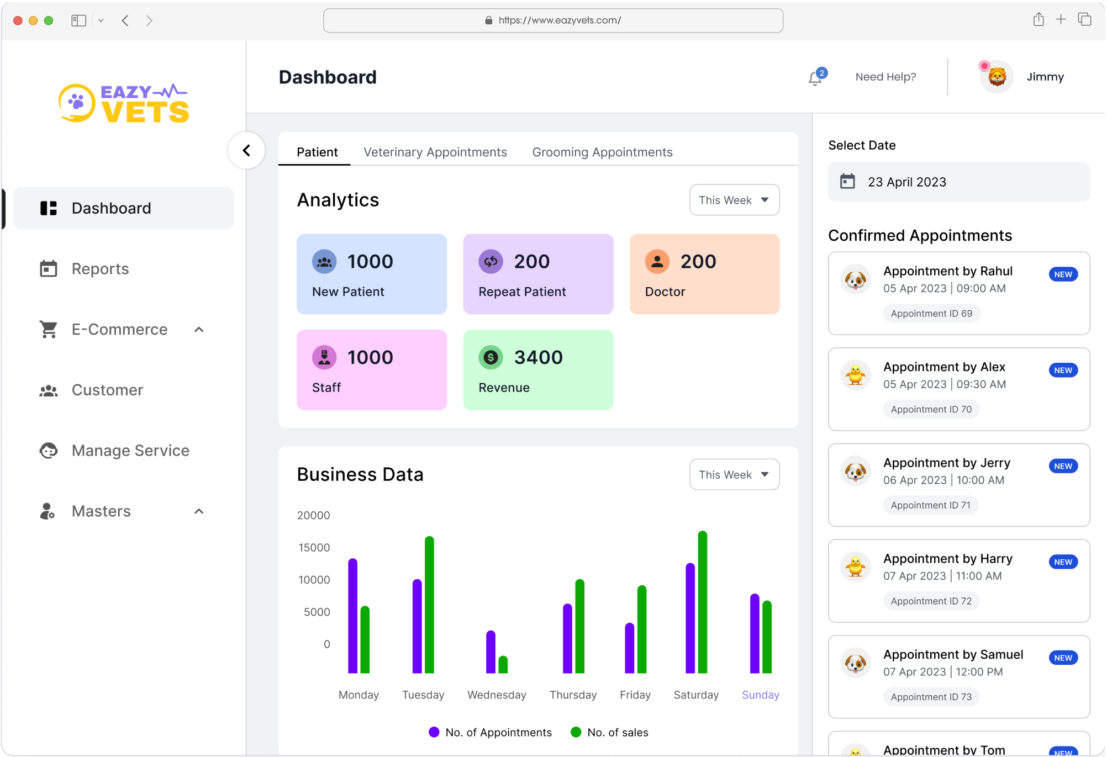Open the Appointment by Alex title
Image resolution: width=1107 pixels, height=757 pixels.
944,367
